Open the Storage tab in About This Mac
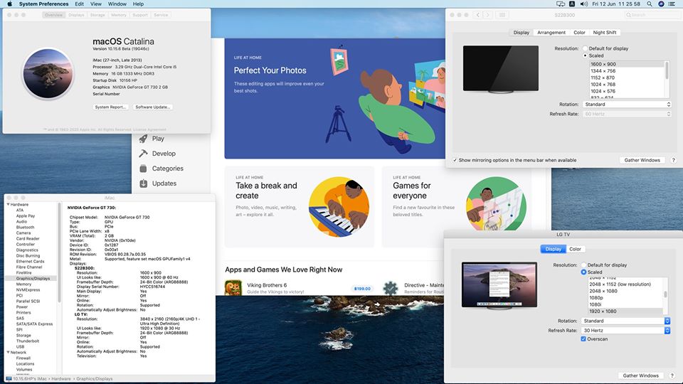The height and width of the screenshot is (384, 683). tap(97, 15)
